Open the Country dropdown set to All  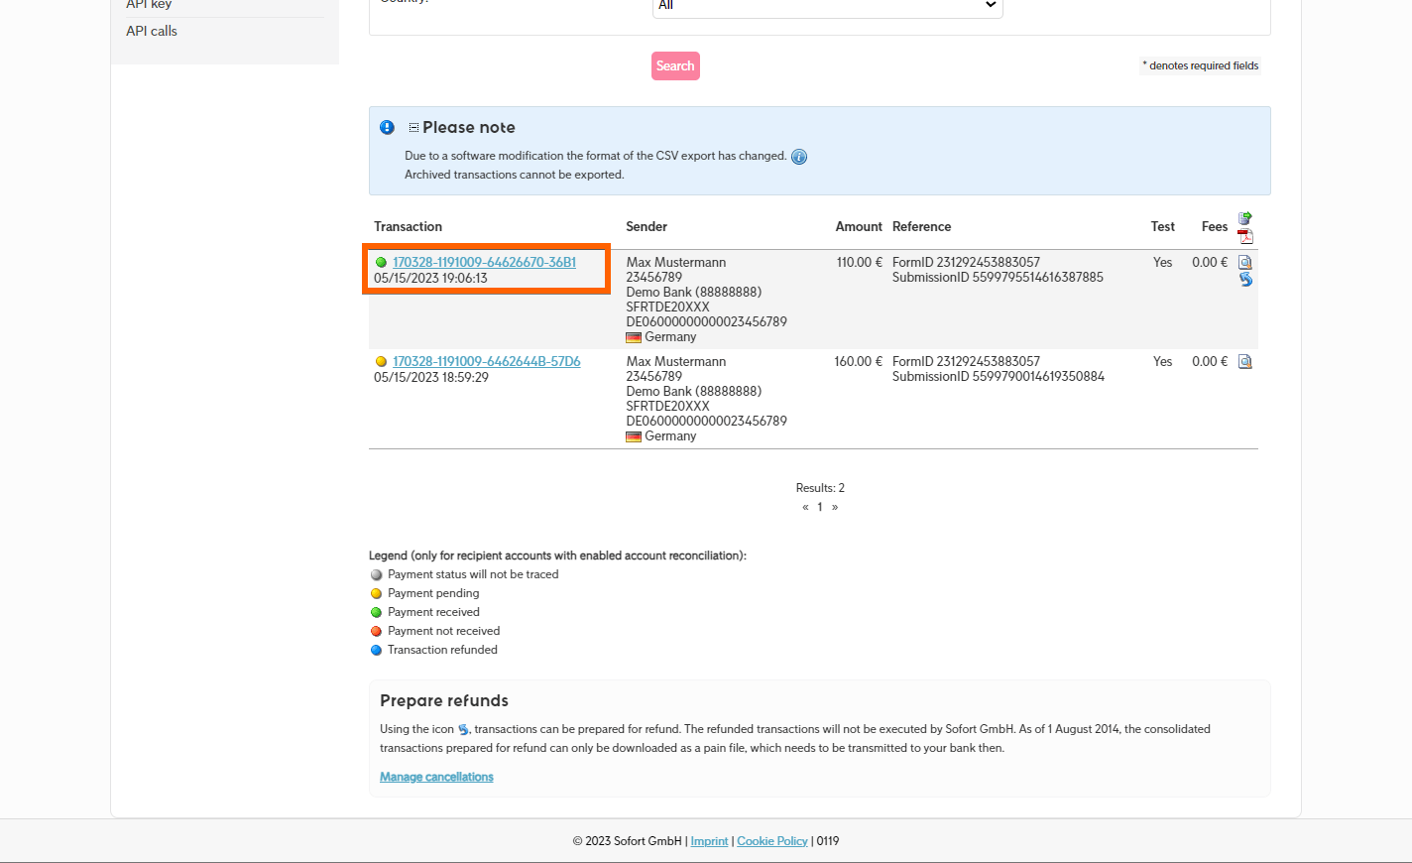point(827,6)
